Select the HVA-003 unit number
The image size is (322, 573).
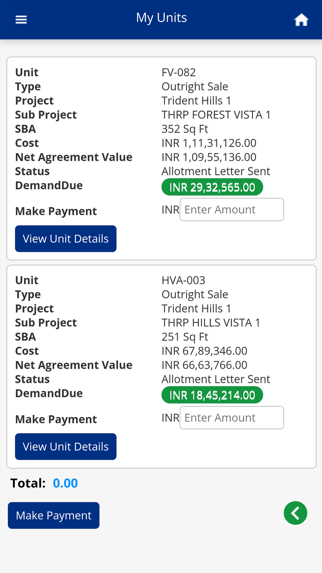(183, 280)
